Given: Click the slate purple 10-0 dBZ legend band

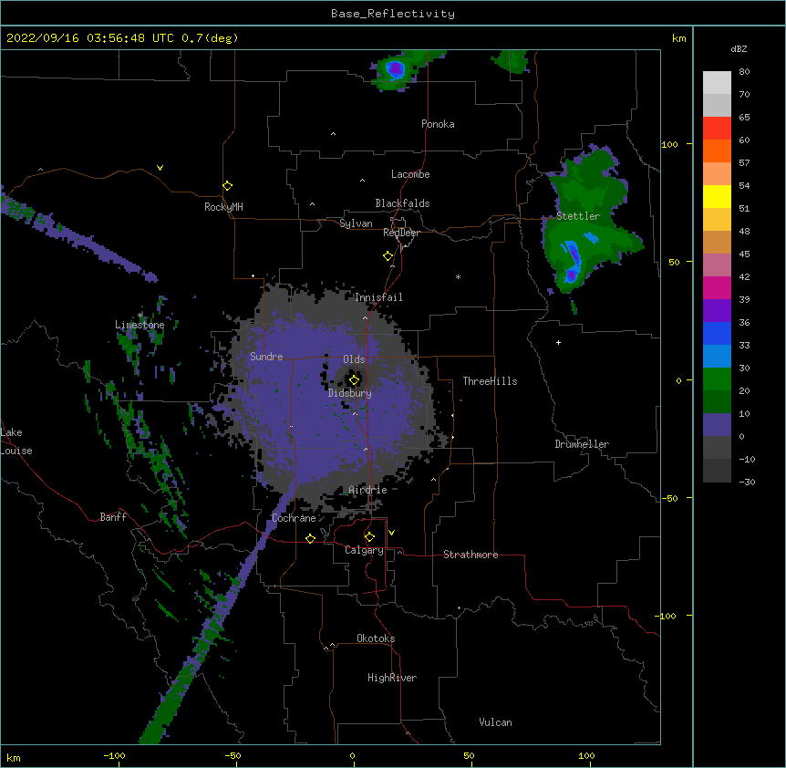Looking at the screenshot, I should (x=717, y=425).
